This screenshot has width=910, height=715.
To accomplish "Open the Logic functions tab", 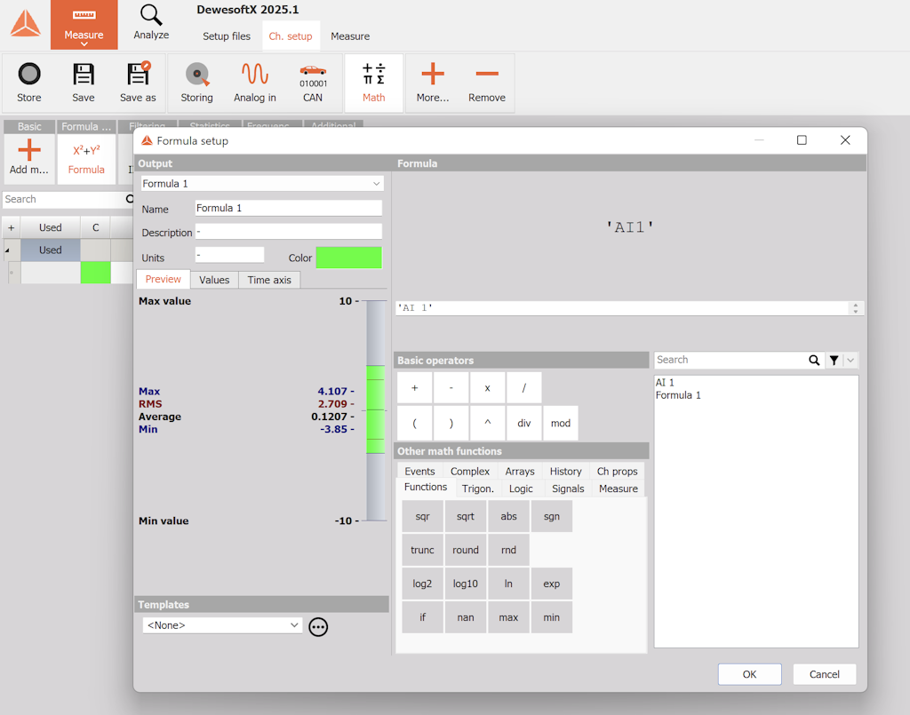I will point(521,489).
